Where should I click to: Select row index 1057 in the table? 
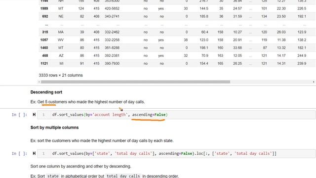click(44, 40)
